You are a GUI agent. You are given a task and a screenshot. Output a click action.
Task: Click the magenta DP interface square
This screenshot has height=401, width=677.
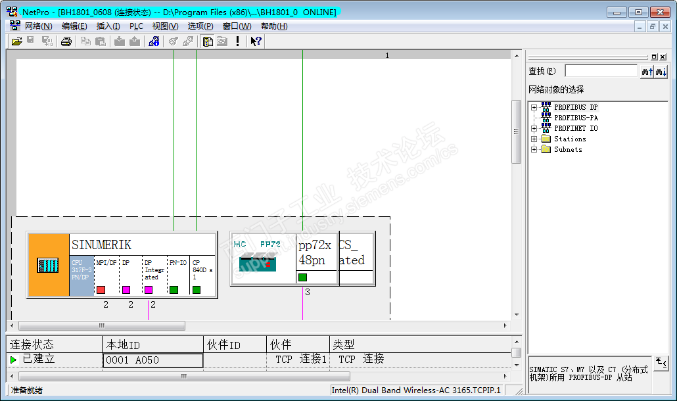126,290
